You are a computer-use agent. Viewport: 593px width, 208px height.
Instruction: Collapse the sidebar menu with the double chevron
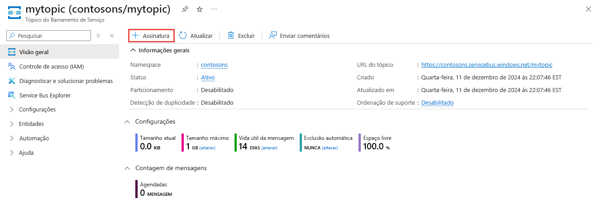(112, 36)
